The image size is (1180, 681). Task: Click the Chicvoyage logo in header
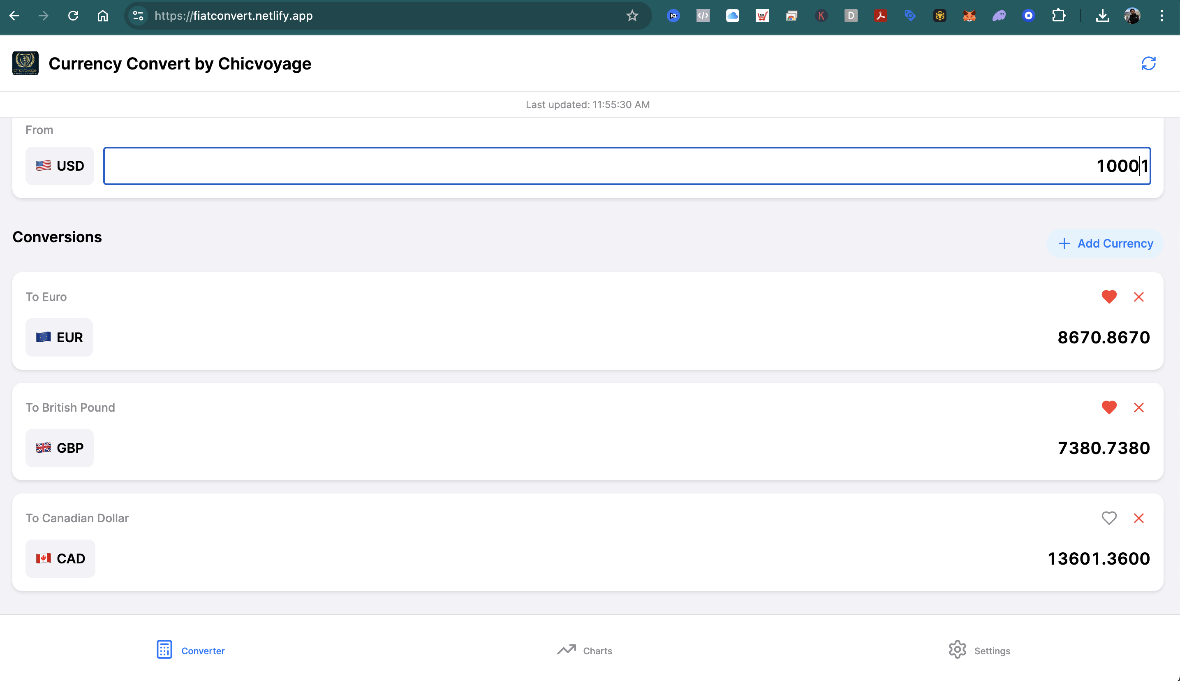point(25,64)
